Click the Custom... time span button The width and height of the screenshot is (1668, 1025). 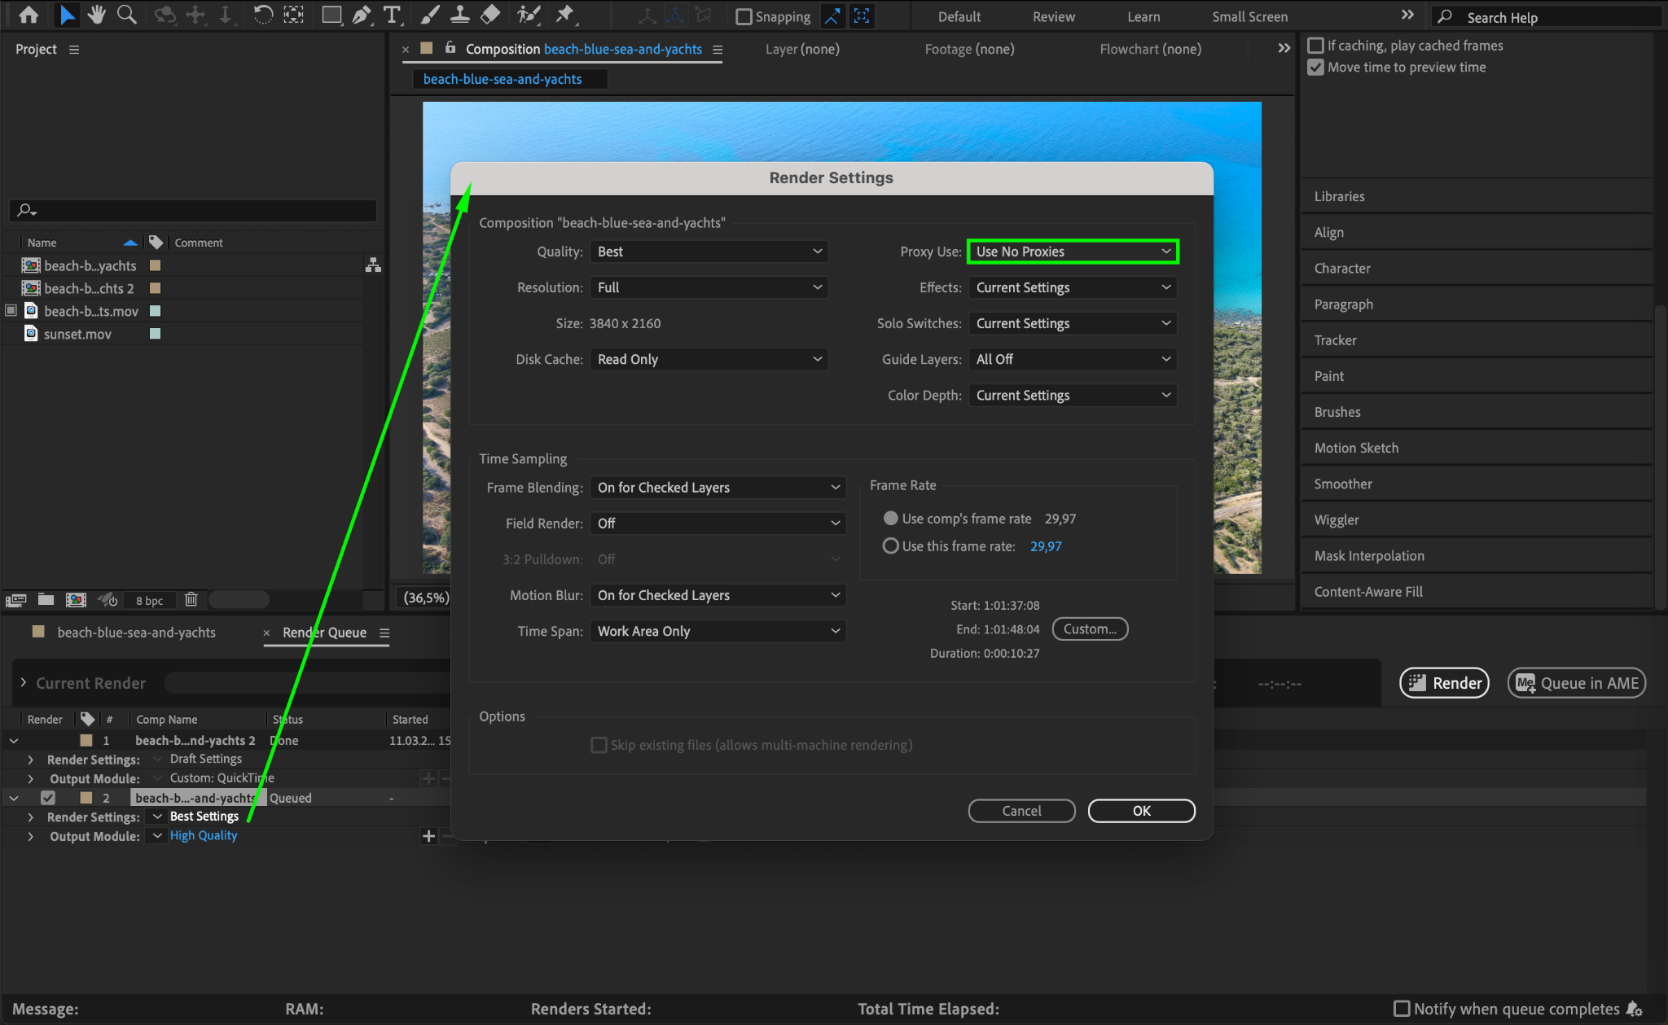point(1090,629)
